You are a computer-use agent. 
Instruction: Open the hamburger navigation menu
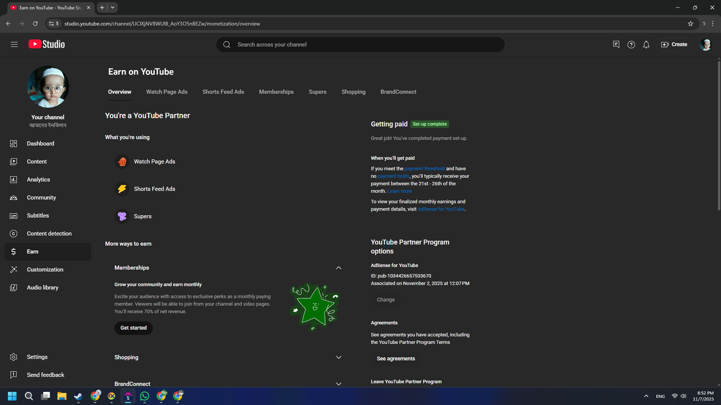[14, 44]
